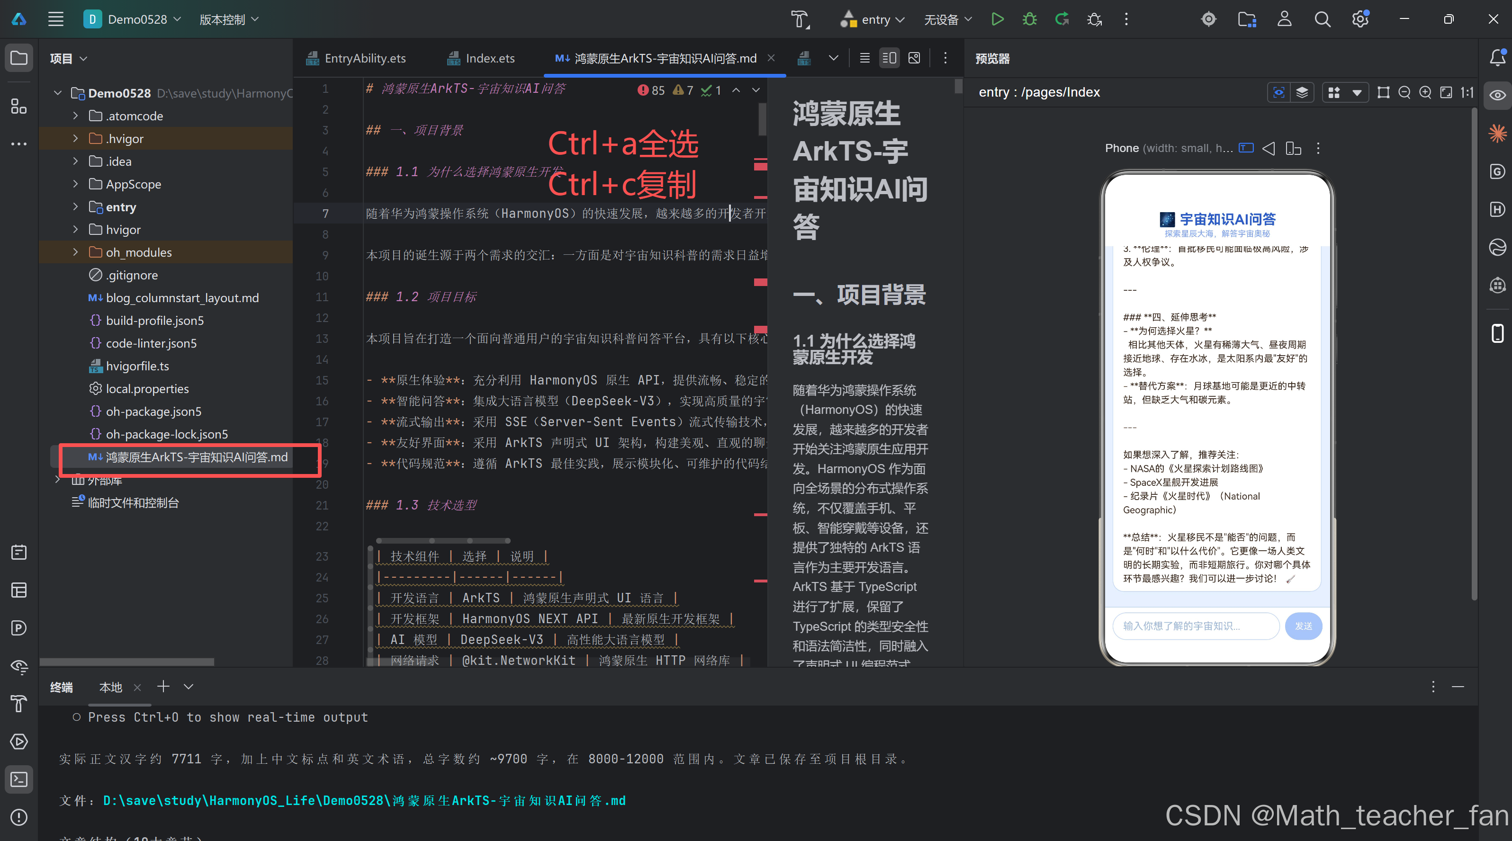The width and height of the screenshot is (1512, 841).
Task: Open the saved file path link in the terminal
Action: click(x=364, y=800)
